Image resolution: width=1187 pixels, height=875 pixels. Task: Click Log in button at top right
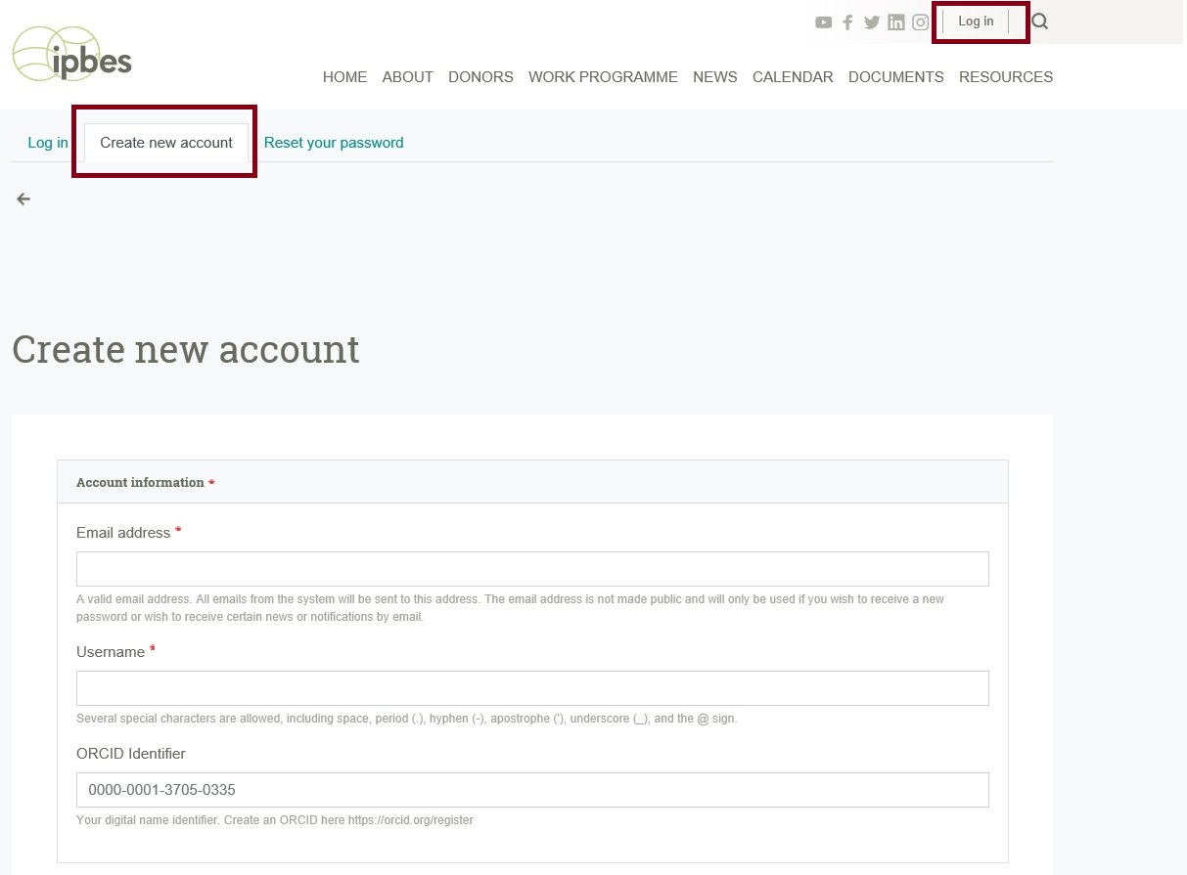coord(976,22)
